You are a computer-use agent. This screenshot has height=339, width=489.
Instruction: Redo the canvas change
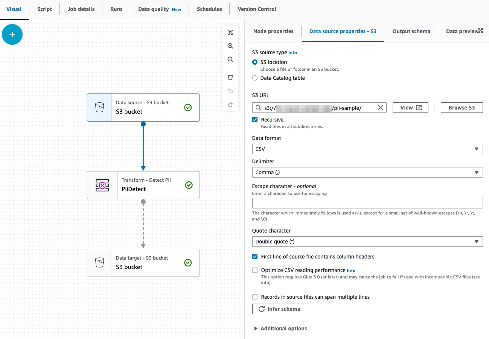click(230, 104)
